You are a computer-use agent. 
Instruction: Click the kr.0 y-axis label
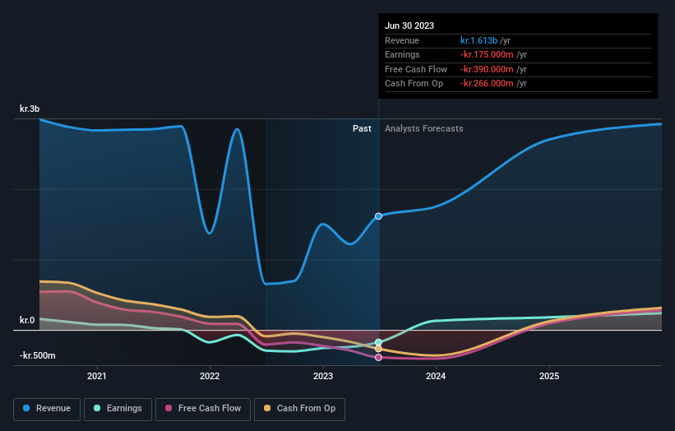27,320
